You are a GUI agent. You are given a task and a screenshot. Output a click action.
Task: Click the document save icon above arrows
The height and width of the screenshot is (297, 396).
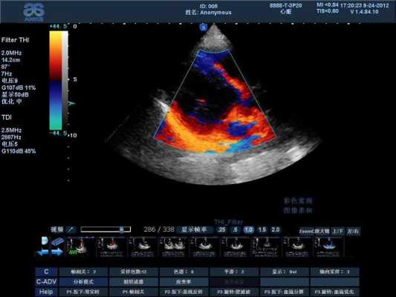(45, 241)
